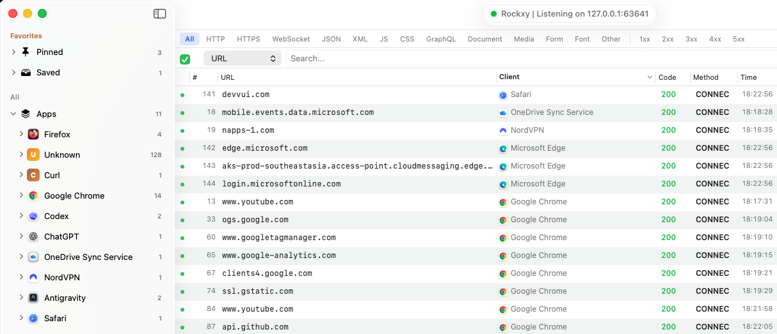
Task: Click green status dot of devvui.com row
Action: (x=182, y=95)
